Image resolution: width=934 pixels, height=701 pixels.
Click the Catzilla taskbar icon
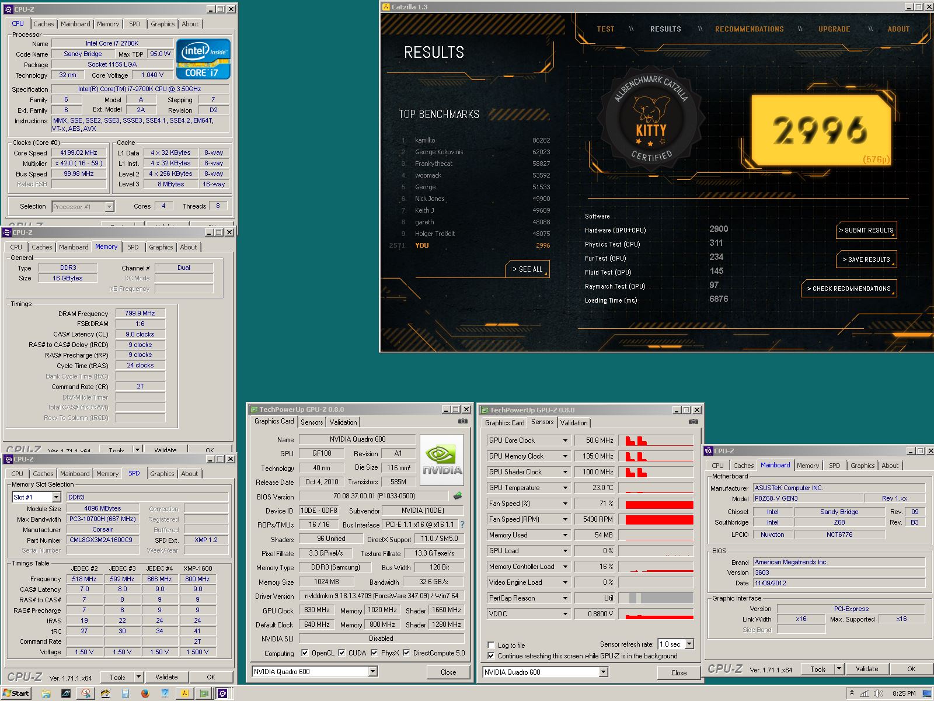(x=184, y=693)
